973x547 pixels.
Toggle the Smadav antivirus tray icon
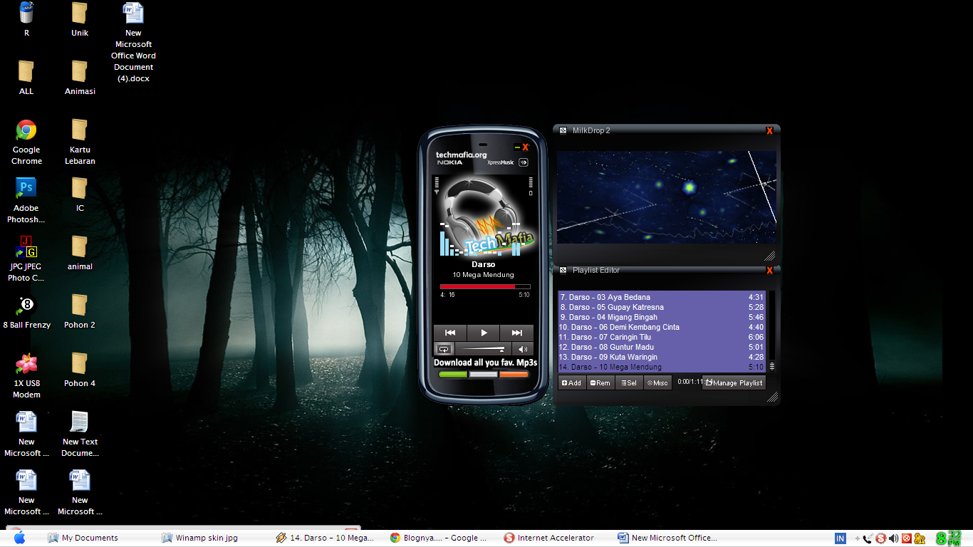tap(880, 538)
